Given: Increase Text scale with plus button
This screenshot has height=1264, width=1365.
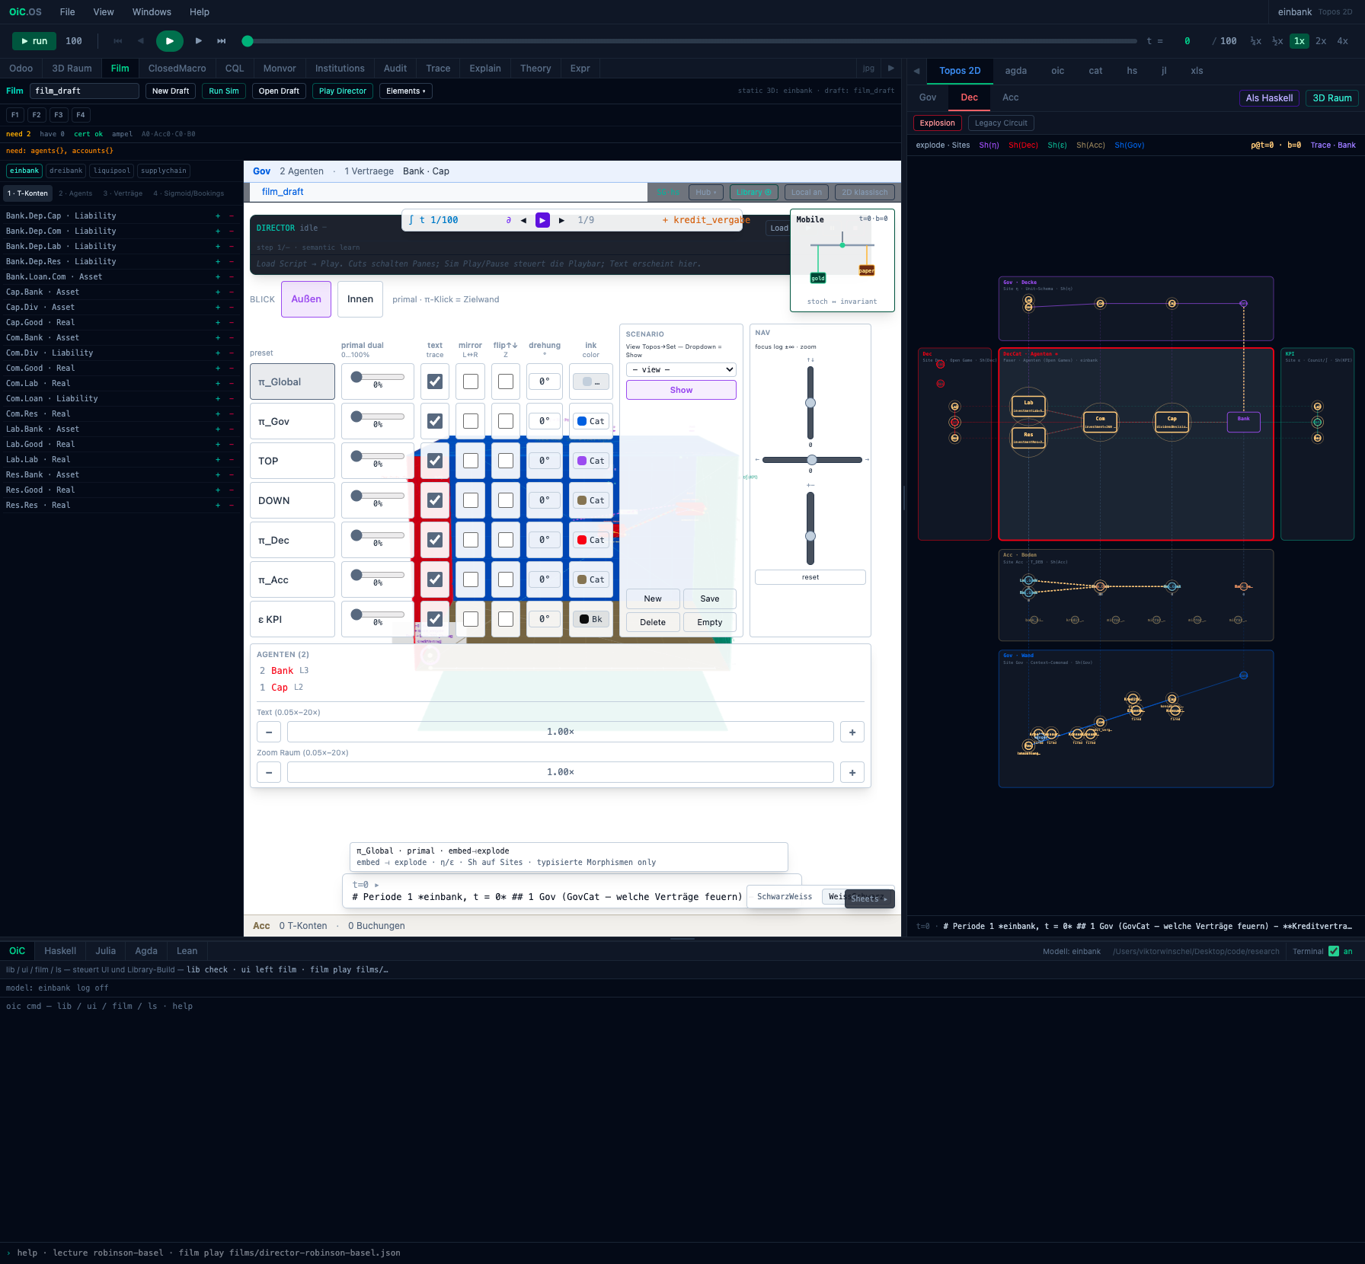Looking at the screenshot, I should 852,732.
